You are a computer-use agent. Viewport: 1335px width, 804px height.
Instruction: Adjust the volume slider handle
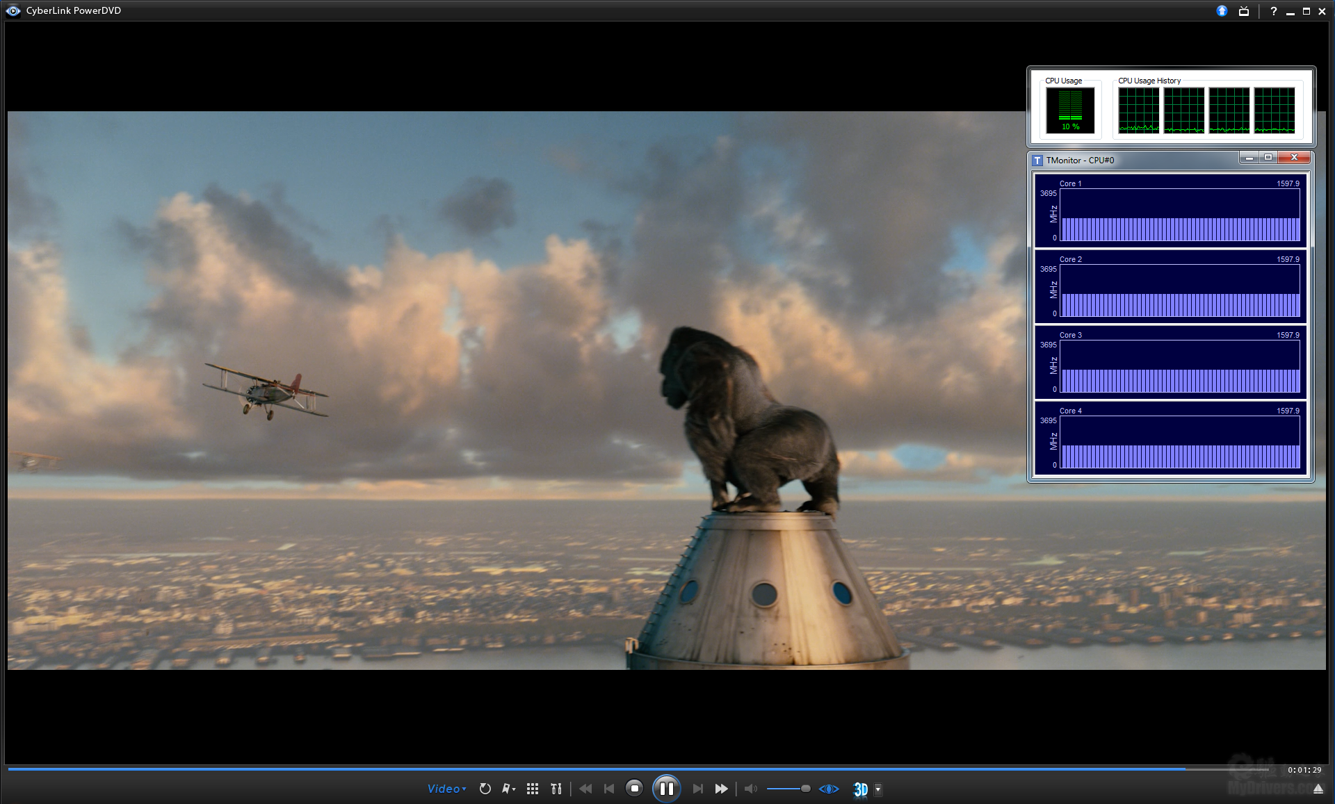(x=805, y=789)
